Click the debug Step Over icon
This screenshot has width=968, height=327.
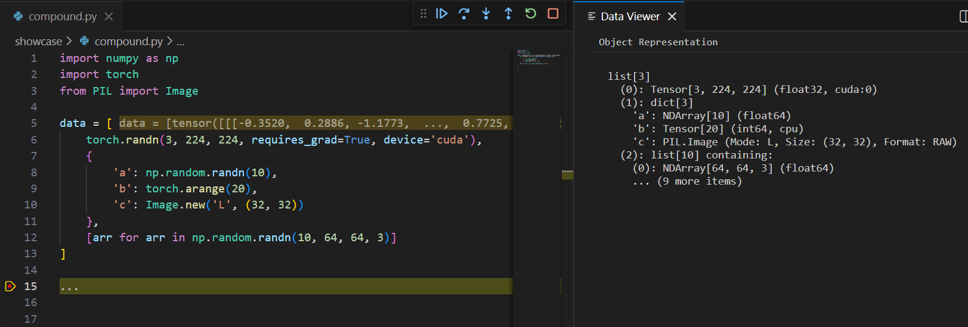[464, 14]
